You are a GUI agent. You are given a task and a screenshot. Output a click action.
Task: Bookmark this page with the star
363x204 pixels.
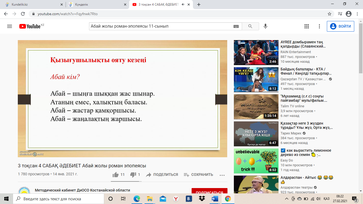tap(330, 14)
